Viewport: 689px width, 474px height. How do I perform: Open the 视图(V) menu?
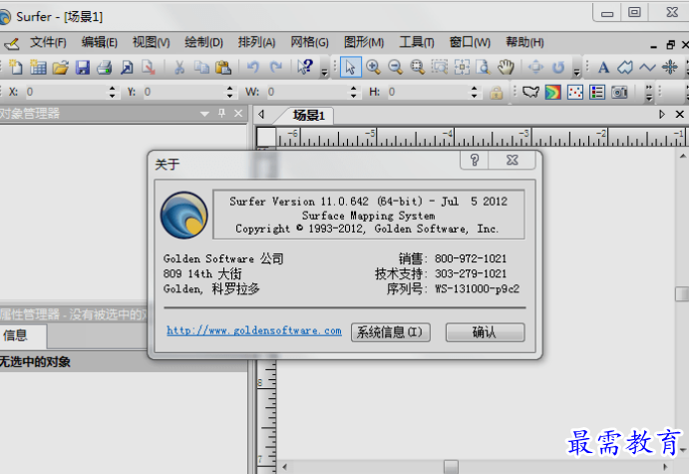pyautogui.click(x=152, y=42)
